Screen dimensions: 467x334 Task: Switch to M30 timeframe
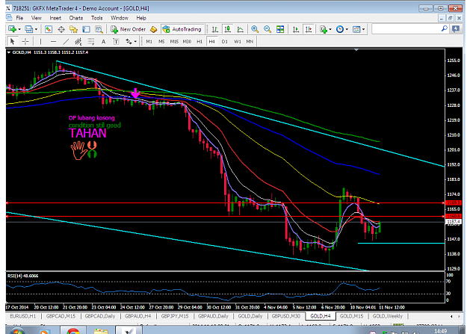187,42
